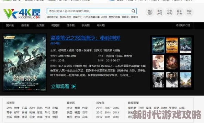Filter by genre 历史

click(x=32, y=117)
